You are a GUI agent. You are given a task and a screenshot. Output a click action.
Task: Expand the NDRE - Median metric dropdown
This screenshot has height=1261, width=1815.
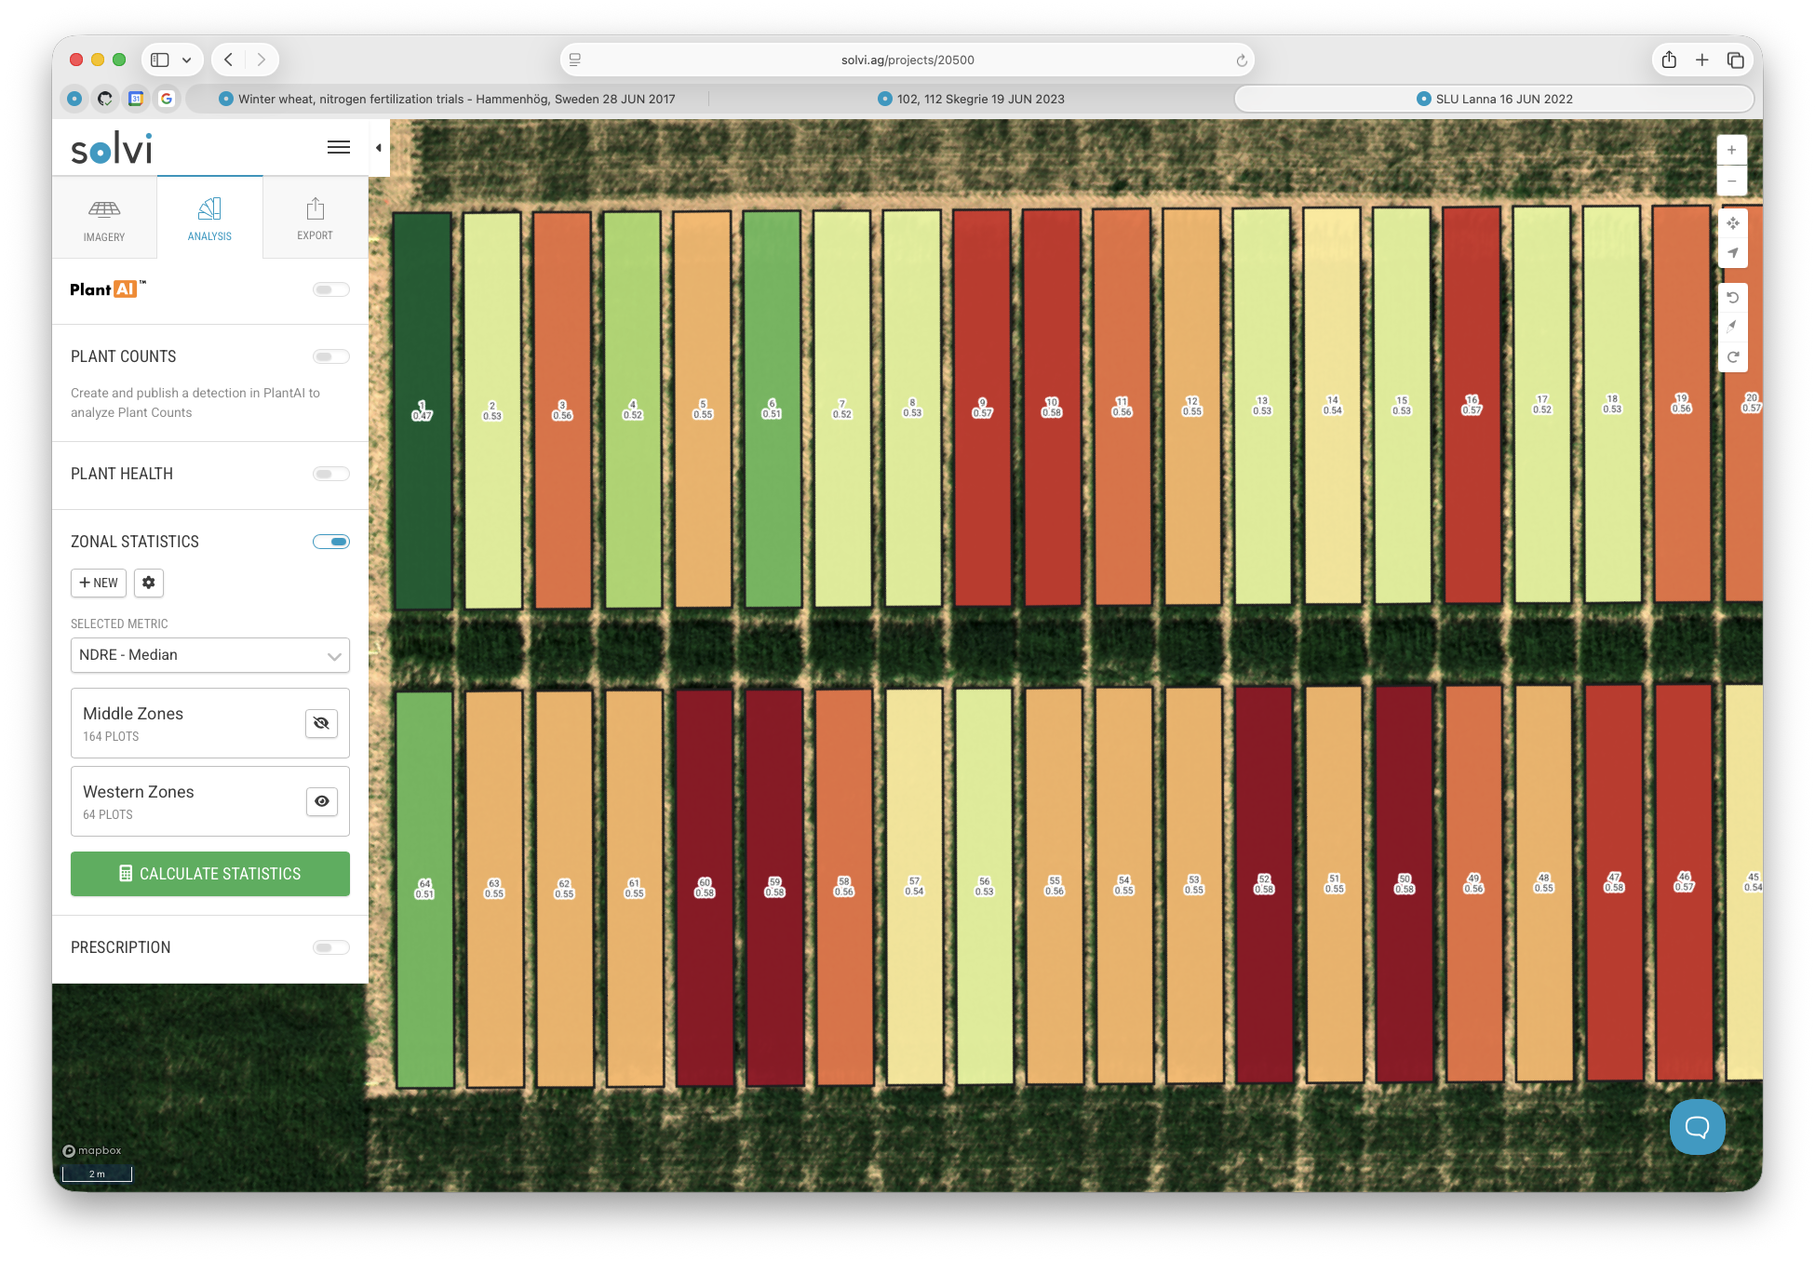(209, 655)
